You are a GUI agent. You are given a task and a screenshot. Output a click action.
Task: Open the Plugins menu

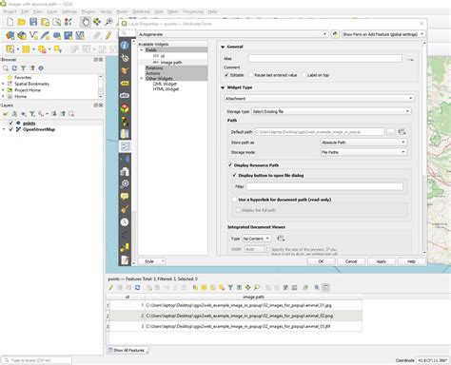point(88,11)
